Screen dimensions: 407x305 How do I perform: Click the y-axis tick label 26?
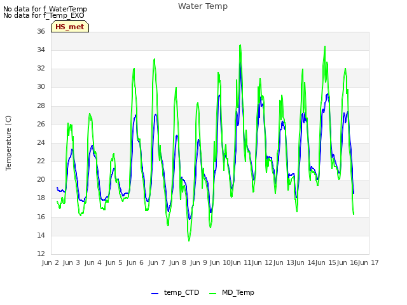click(x=41, y=124)
